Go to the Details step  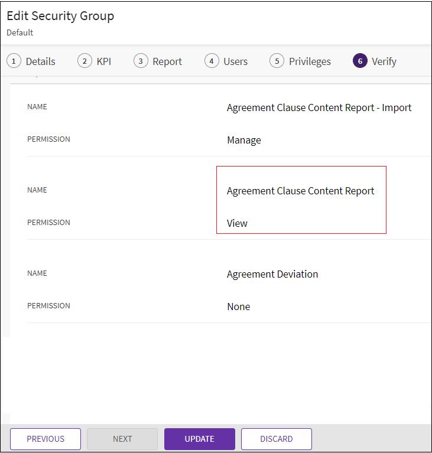(x=40, y=61)
